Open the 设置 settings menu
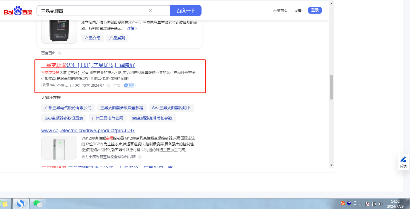The image size is (410, 209). point(298,11)
